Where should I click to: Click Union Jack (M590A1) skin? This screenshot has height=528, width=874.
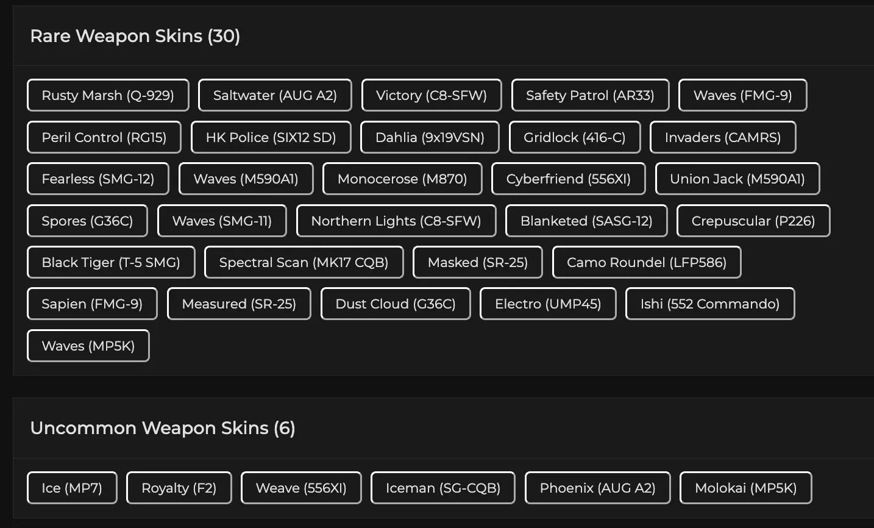[737, 179]
